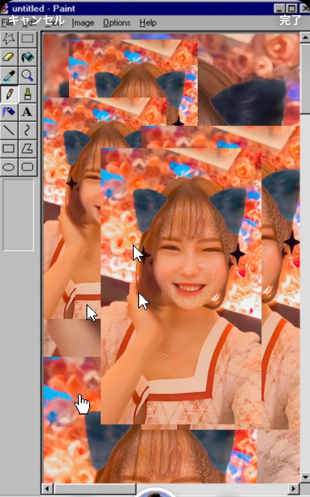Click the vertical scrollbar down arrow

coord(305,478)
